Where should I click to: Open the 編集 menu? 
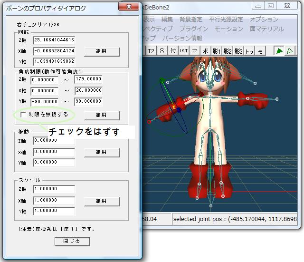pos(167,19)
